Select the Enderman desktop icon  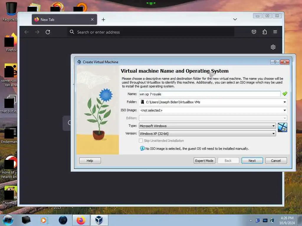pos(9,135)
